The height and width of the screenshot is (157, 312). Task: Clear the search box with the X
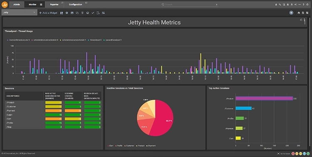pos(216,5)
